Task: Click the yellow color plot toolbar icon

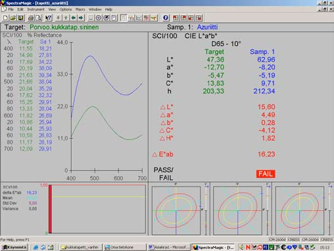Action: click(x=154, y=18)
